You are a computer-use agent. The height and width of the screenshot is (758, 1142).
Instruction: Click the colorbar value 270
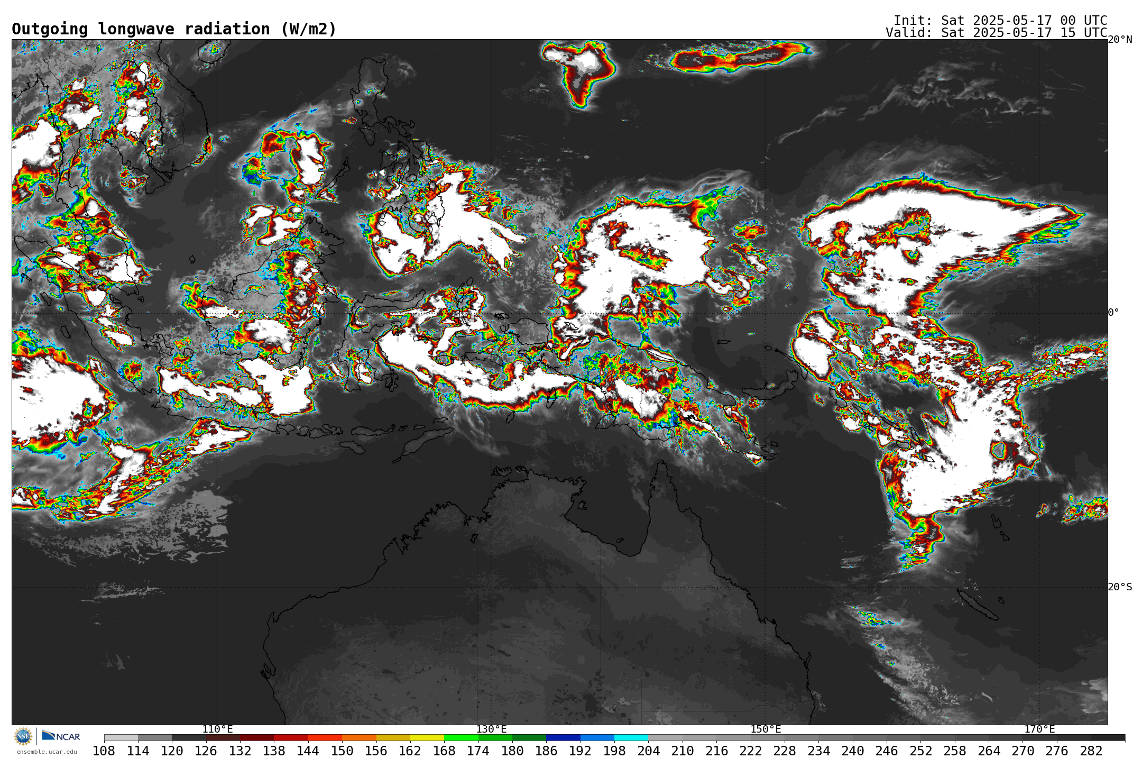click(1023, 751)
